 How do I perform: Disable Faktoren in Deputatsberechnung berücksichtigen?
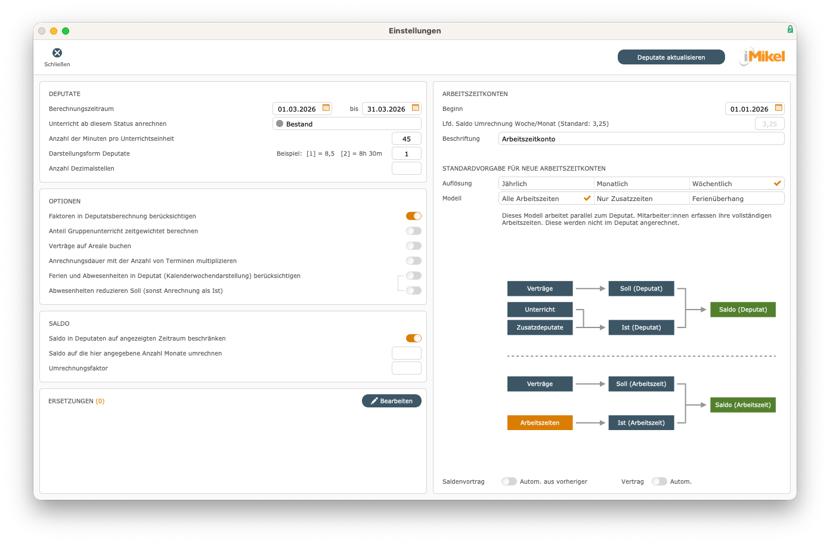click(x=413, y=216)
